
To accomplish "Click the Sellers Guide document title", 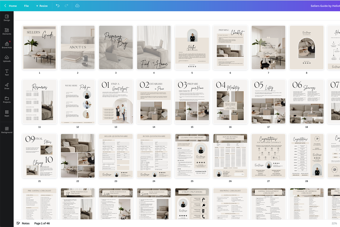I will click(x=325, y=6).
